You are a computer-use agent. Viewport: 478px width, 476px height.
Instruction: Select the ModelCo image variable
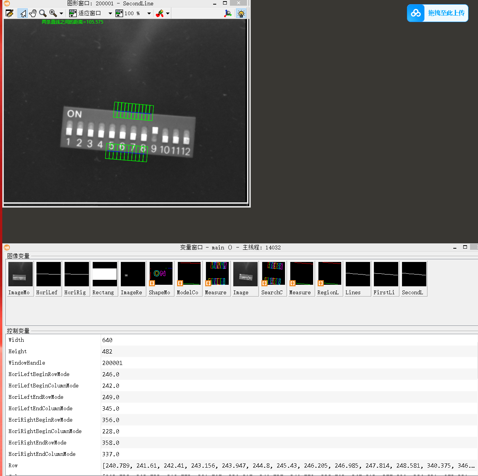pos(189,279)
